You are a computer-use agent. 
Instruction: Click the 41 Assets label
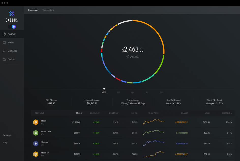tap(133, 57)
